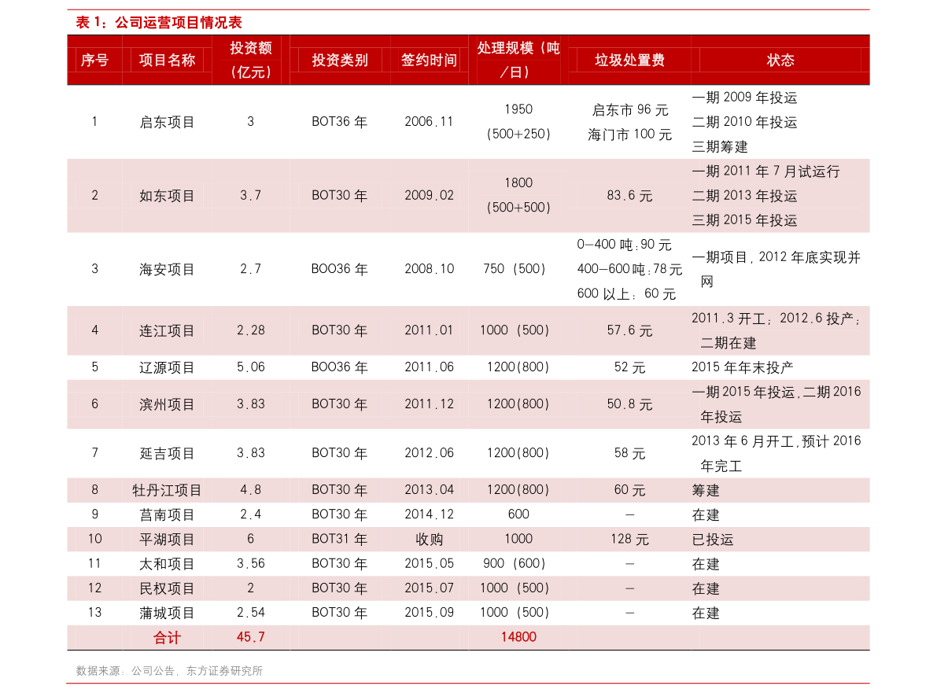Click the 数据来源 footer text

(x=169, y=670)
